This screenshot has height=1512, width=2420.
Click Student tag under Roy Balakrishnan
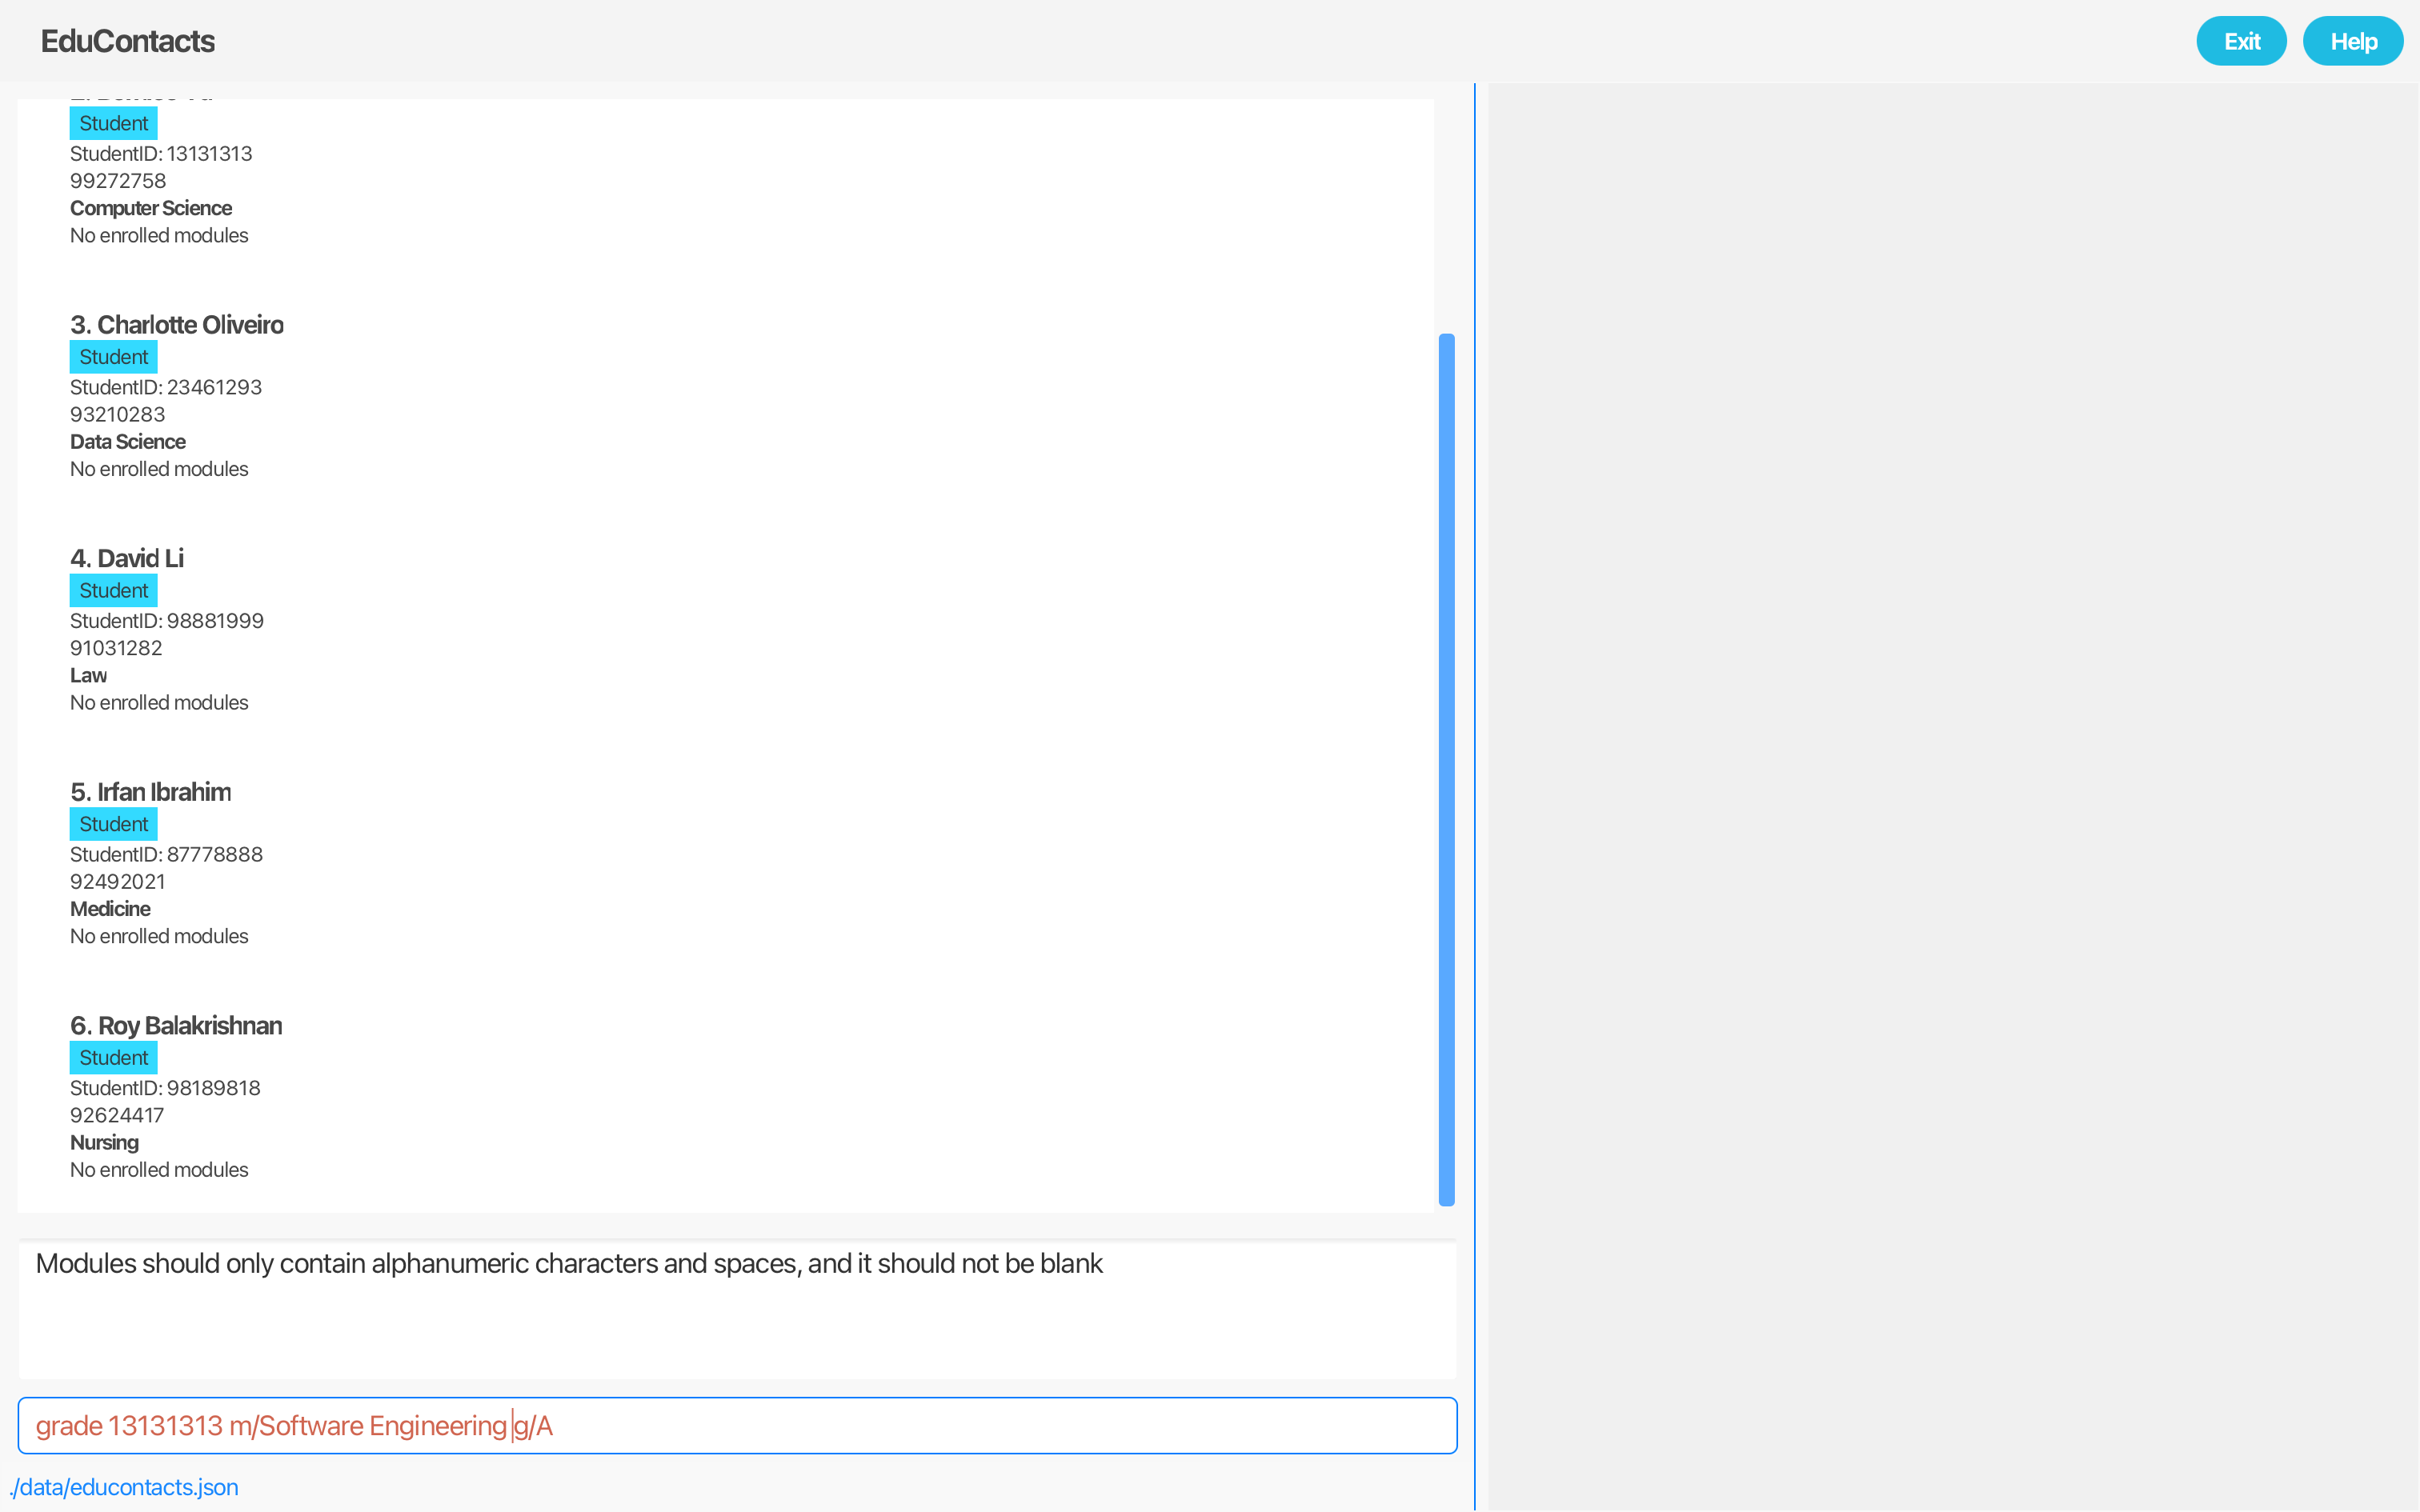(113, 1058)
